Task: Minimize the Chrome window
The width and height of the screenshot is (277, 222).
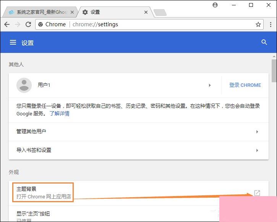Action: click(x=234, y=5)
